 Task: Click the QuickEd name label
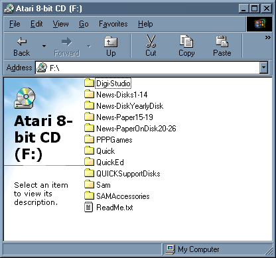(110, 162)
